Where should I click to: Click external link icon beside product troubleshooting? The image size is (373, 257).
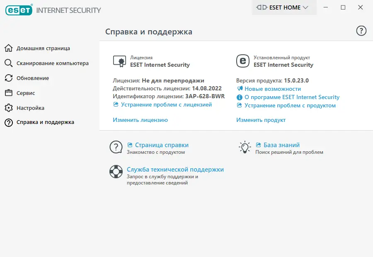pos(239,105)
